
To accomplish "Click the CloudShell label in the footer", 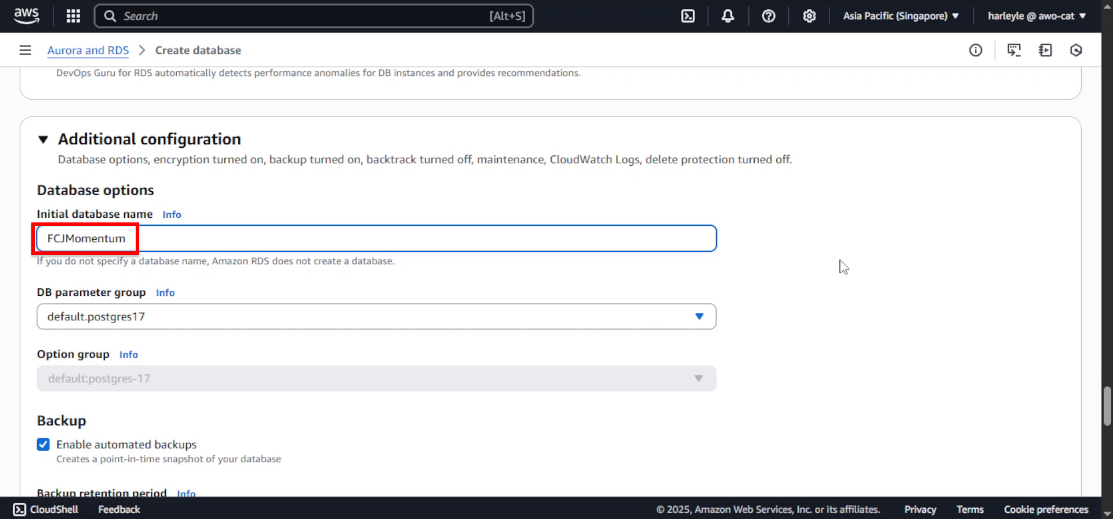I will coord(54,509).
